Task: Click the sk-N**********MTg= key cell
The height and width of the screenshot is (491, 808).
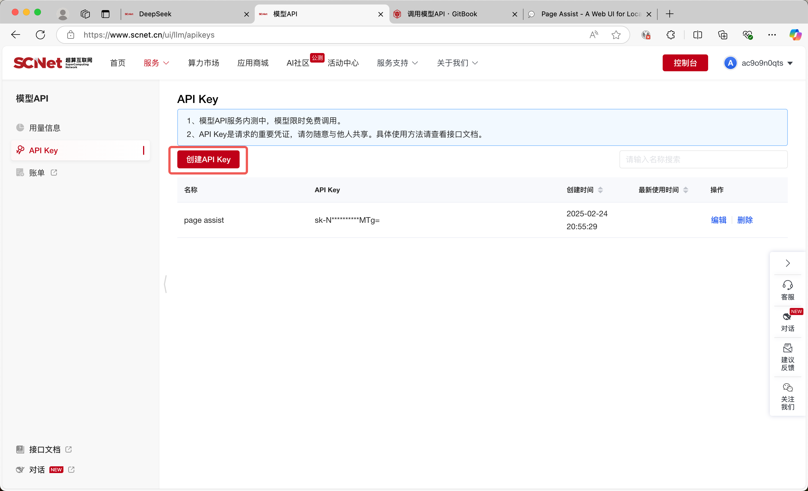Action: (347, 220)
